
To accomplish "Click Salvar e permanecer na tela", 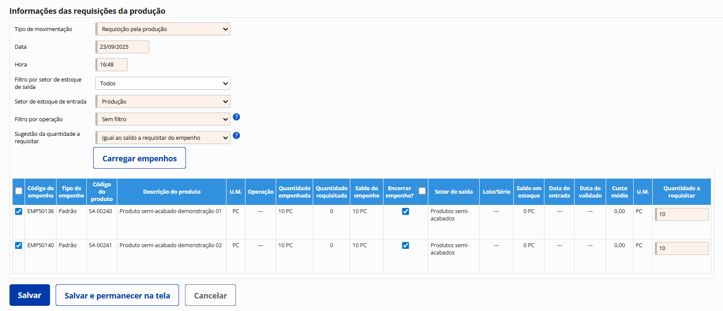I will click(117, 295).
